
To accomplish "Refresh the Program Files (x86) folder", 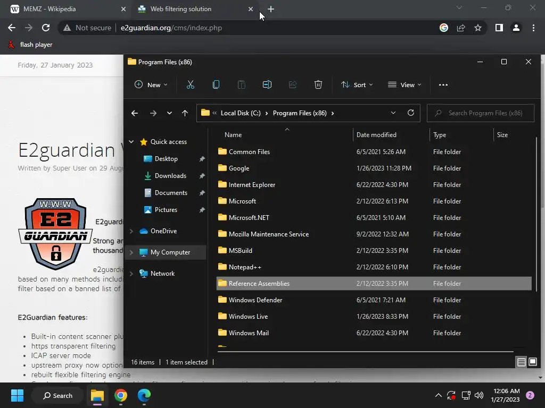I will 411,113.
